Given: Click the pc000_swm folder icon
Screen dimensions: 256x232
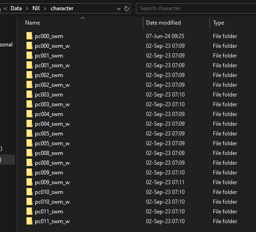Looking at the screenshot, I should click(29, 36).
